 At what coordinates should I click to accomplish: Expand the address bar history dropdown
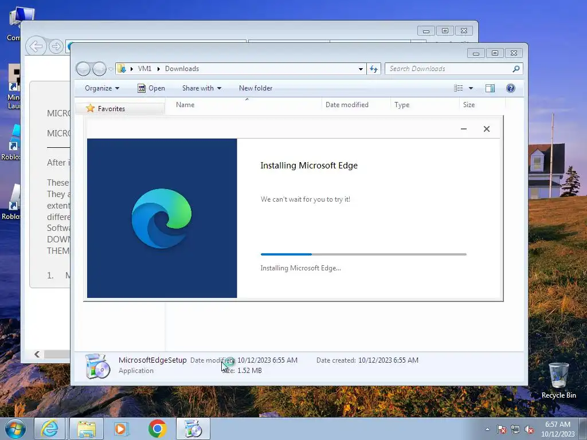coord(361,69)
